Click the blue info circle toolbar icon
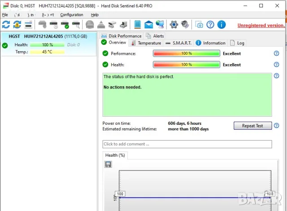The width and height of the screenshot is (287, 211). tap(222, 25)
